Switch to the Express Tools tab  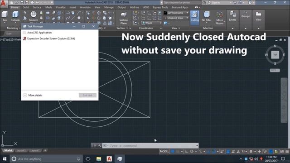click(160, 7)
